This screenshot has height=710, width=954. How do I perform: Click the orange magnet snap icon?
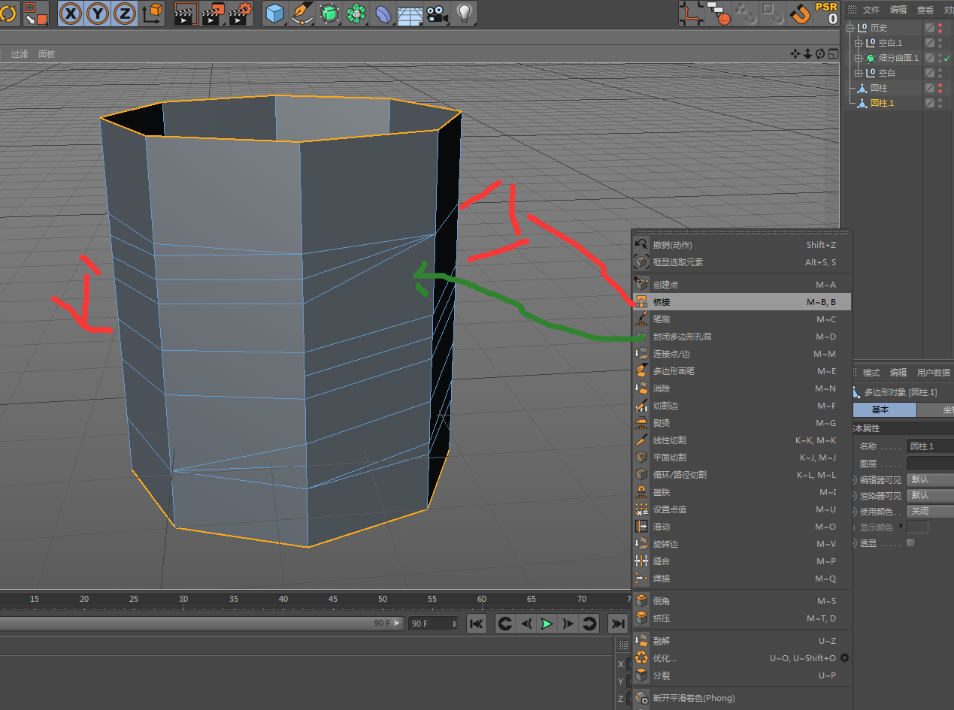click(799, 13)
